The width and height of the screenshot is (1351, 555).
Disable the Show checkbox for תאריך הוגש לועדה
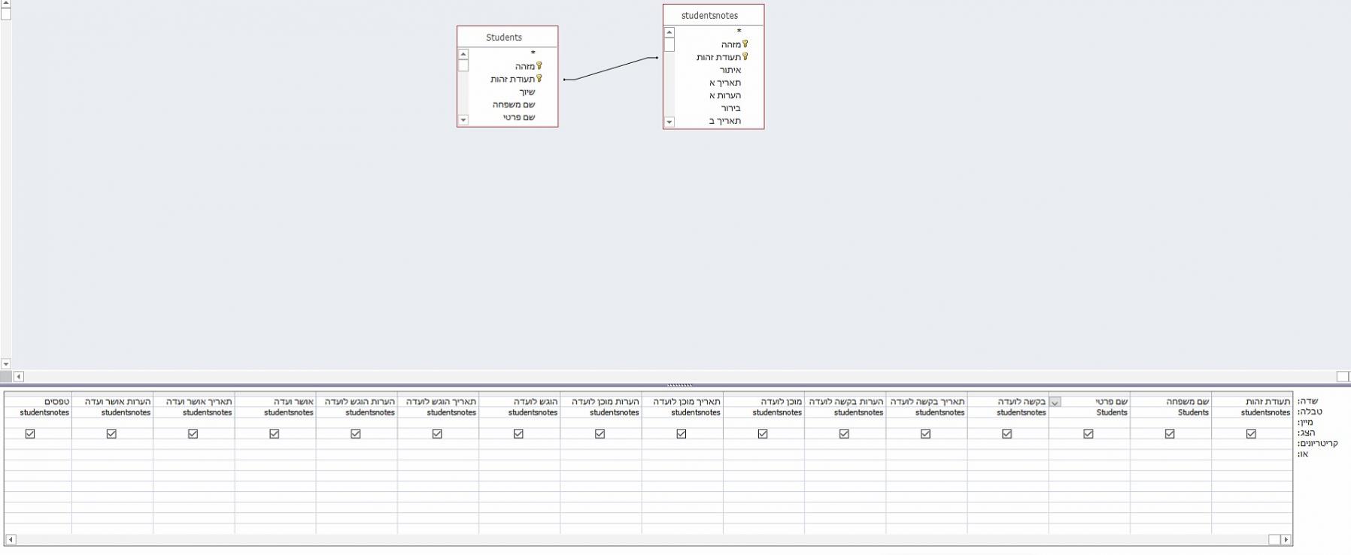point(437,433)
